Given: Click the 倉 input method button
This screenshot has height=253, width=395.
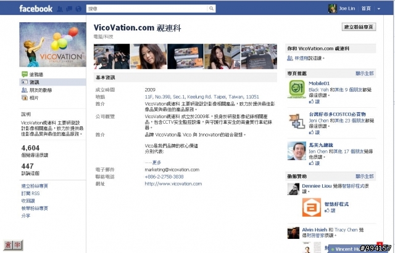Looking at the screenshot, I should 8,245.
